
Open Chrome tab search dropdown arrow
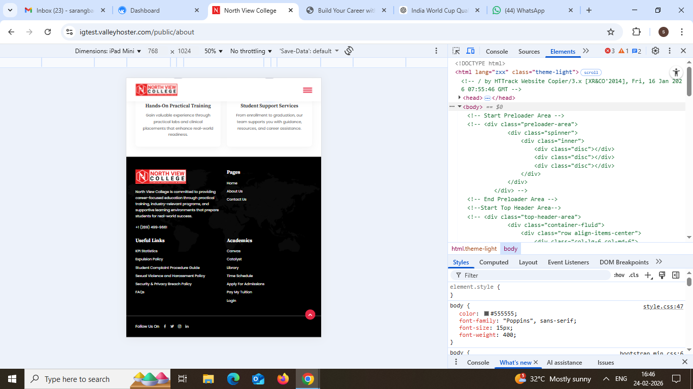10,10
